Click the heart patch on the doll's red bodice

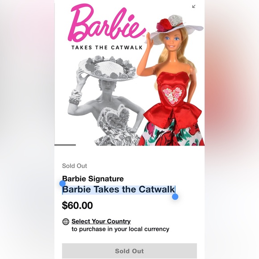173,95
